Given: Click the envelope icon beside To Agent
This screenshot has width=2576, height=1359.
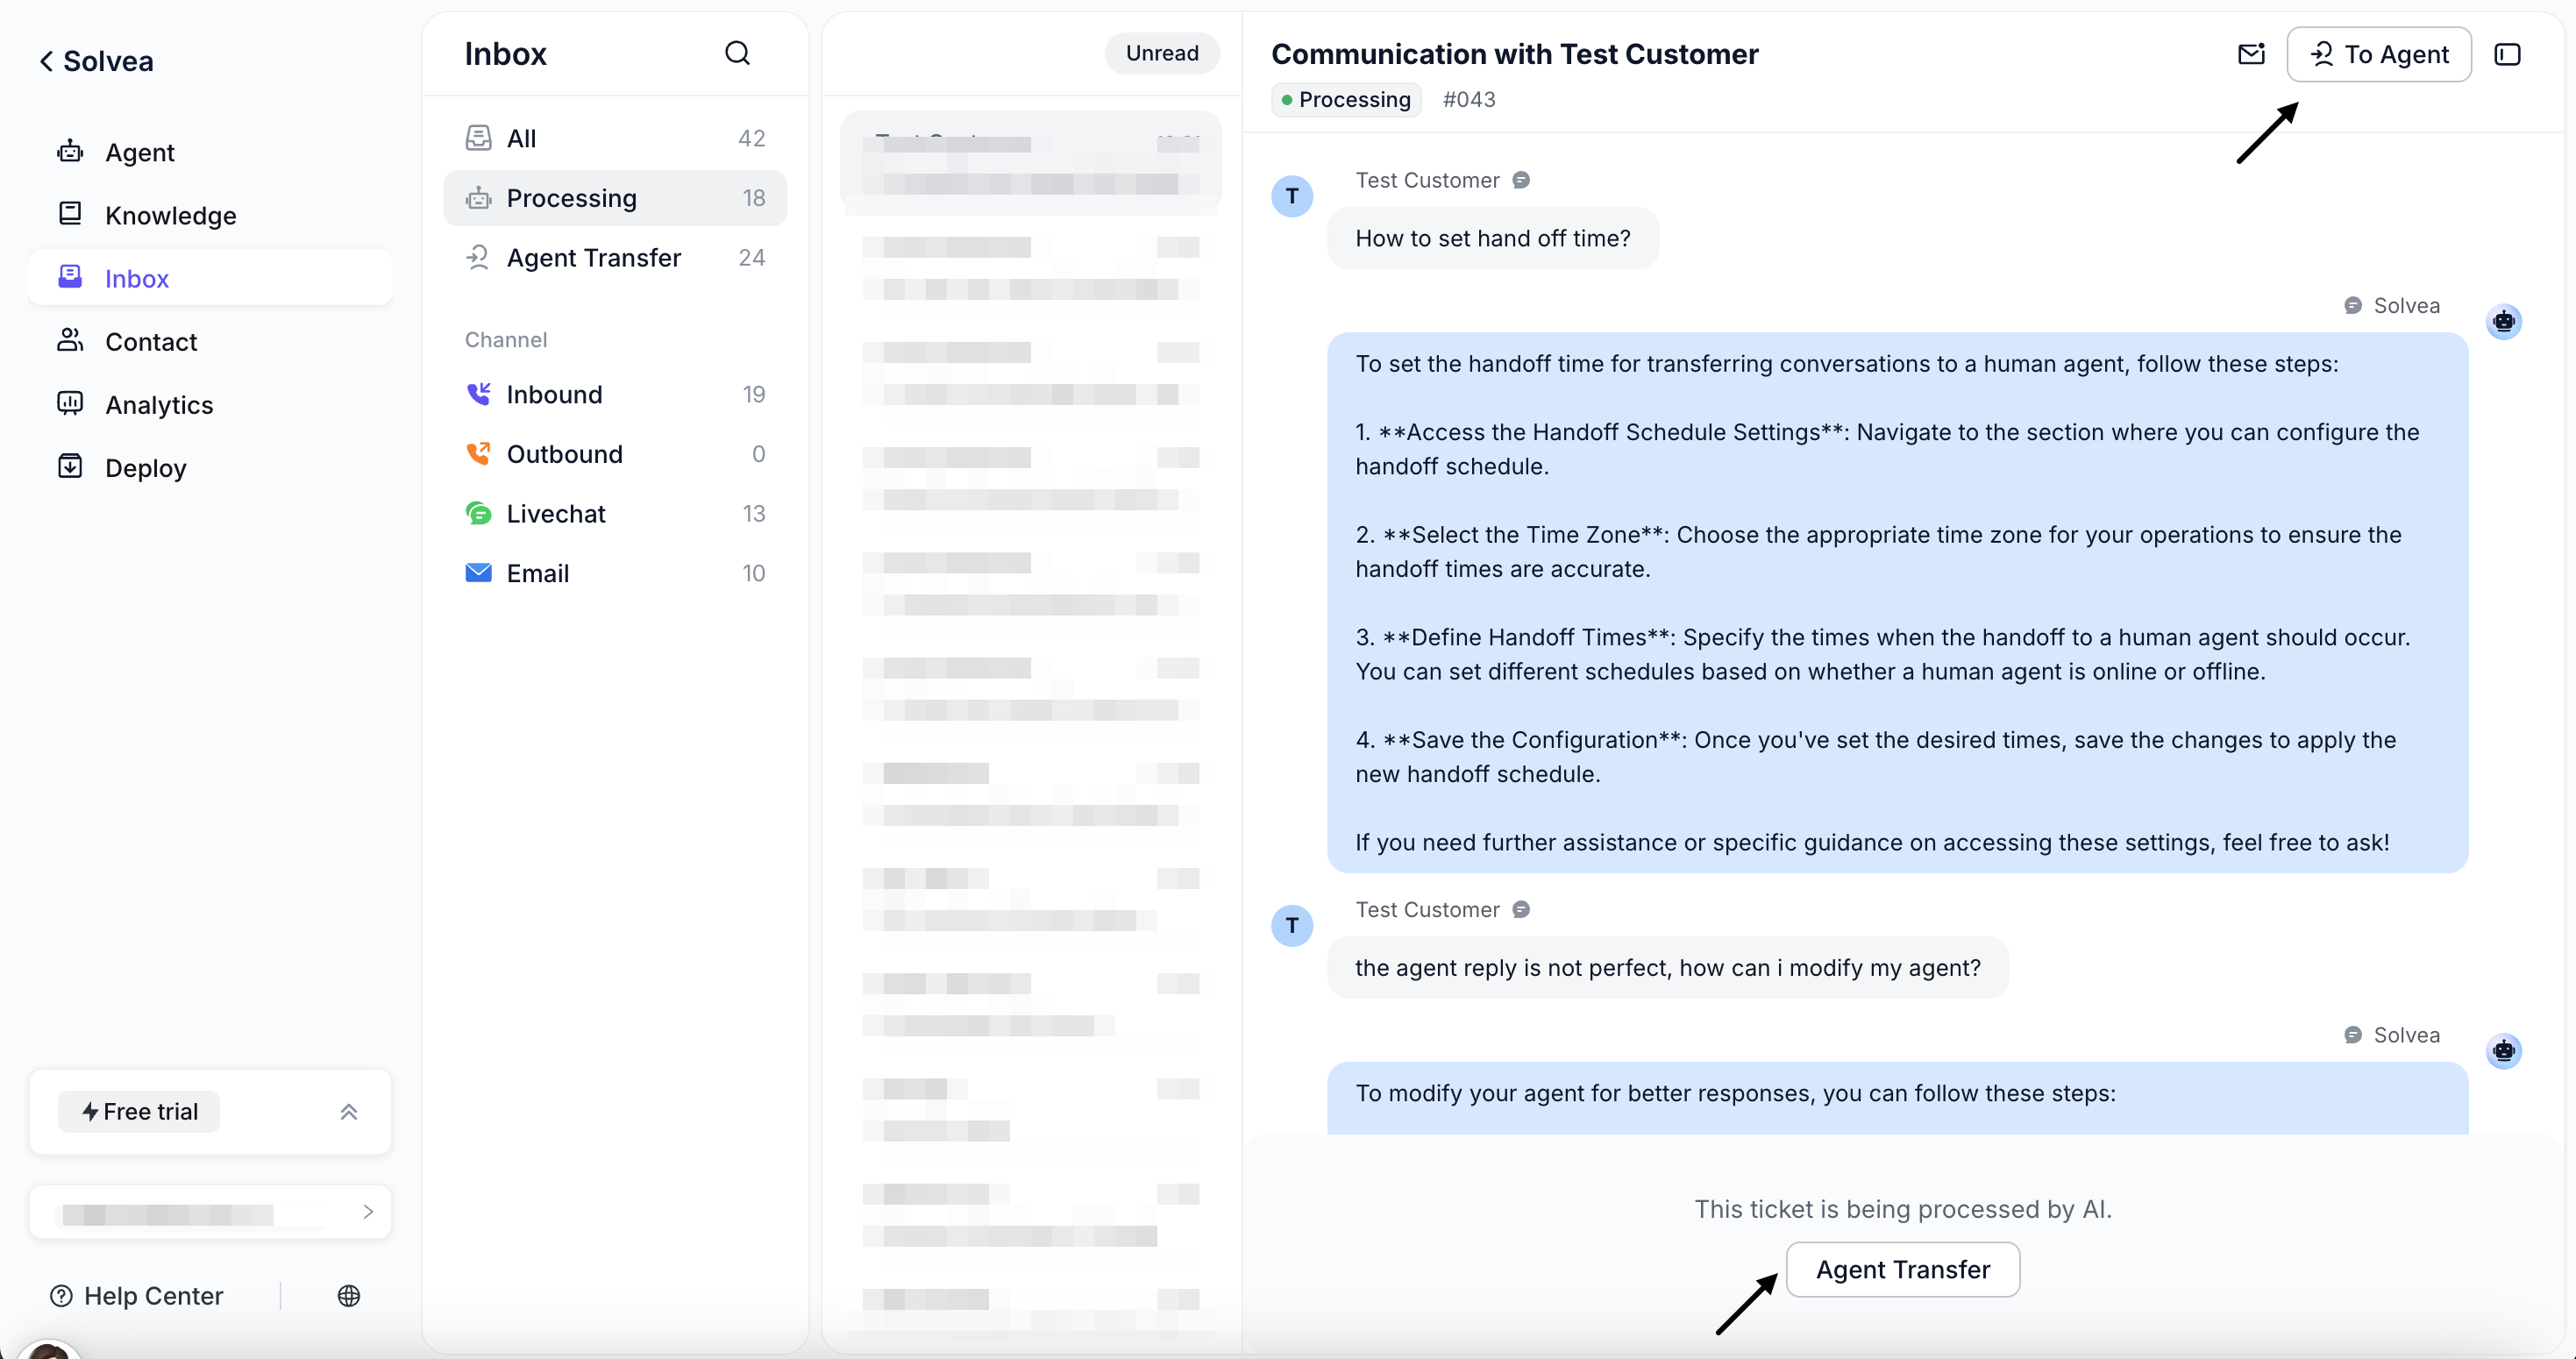Looking at the screenshot, I should (2250, 54).
